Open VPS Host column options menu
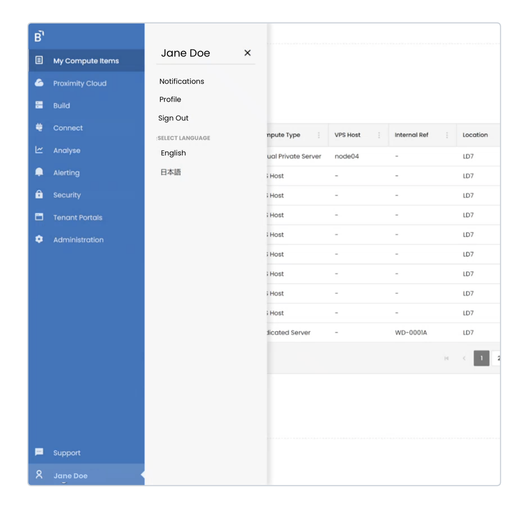The image size is (519, 509). coord(379,135)
